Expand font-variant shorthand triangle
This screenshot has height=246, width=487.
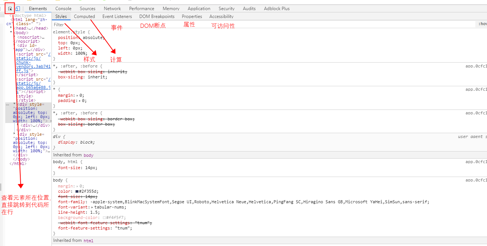tap(92, 207)
